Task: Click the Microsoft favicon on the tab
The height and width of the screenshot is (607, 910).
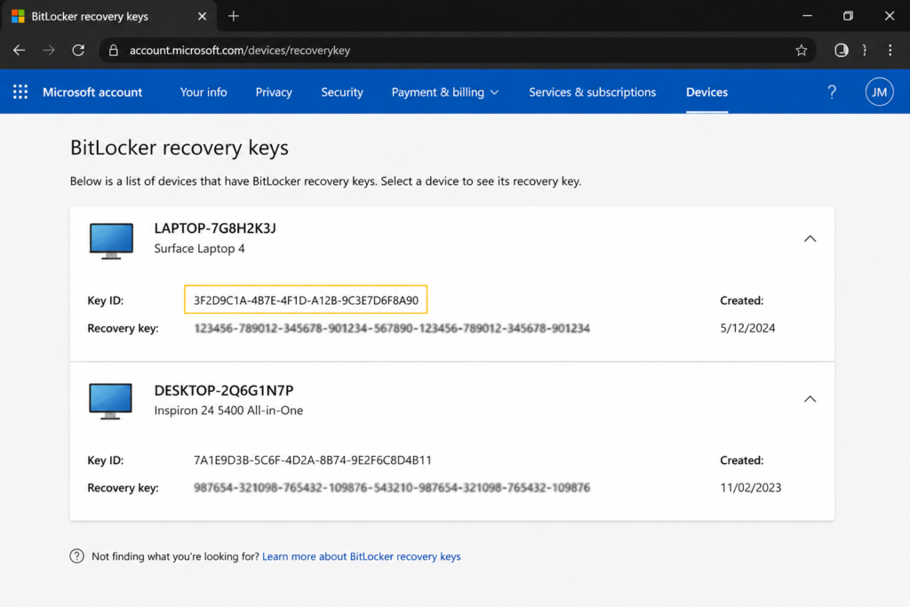Action: click(18, 16)
